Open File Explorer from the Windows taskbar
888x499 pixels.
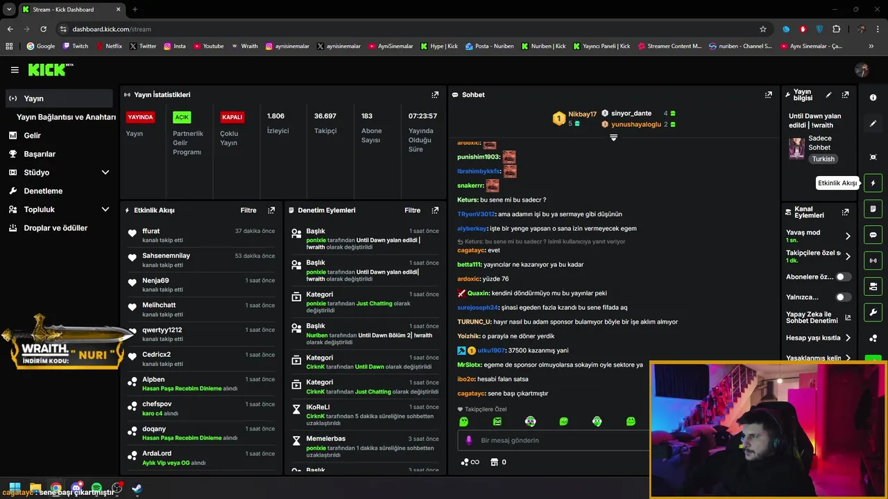(35, 489)
